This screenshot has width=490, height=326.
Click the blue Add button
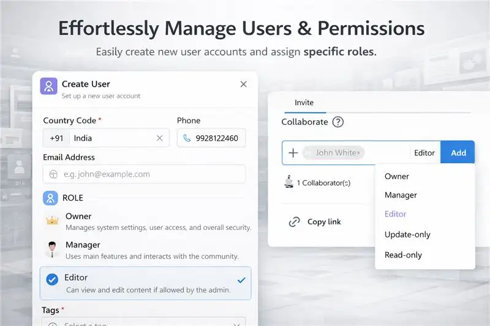458,153
